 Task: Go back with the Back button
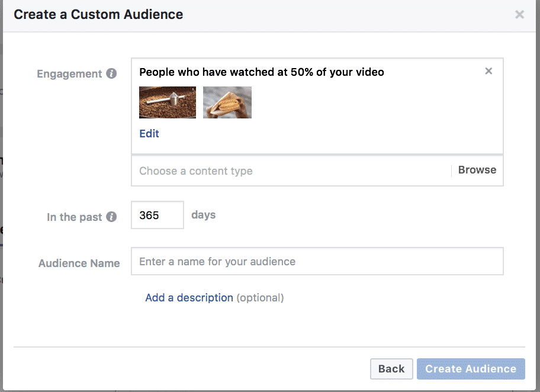[391, 369]
